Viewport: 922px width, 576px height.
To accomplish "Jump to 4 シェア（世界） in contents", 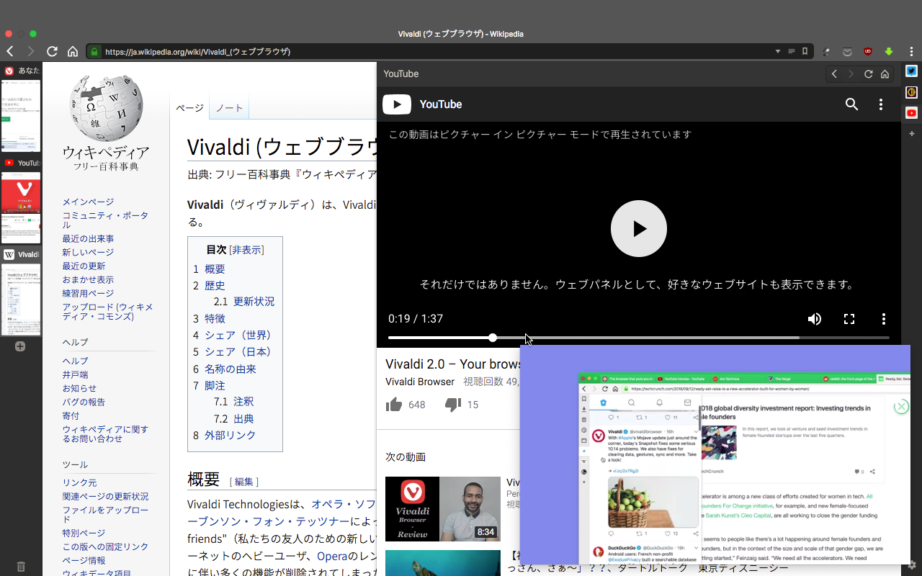I will 232,335.
